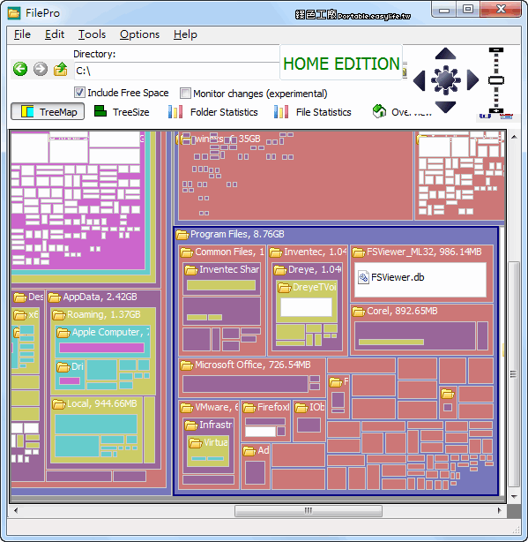Click the green back navigation arrow

pos(20,69)
